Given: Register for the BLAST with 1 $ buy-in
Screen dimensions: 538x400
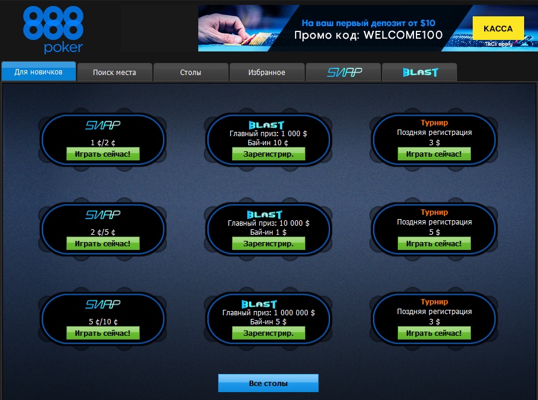Looking at the screenshot, I should tap(268, 243).
